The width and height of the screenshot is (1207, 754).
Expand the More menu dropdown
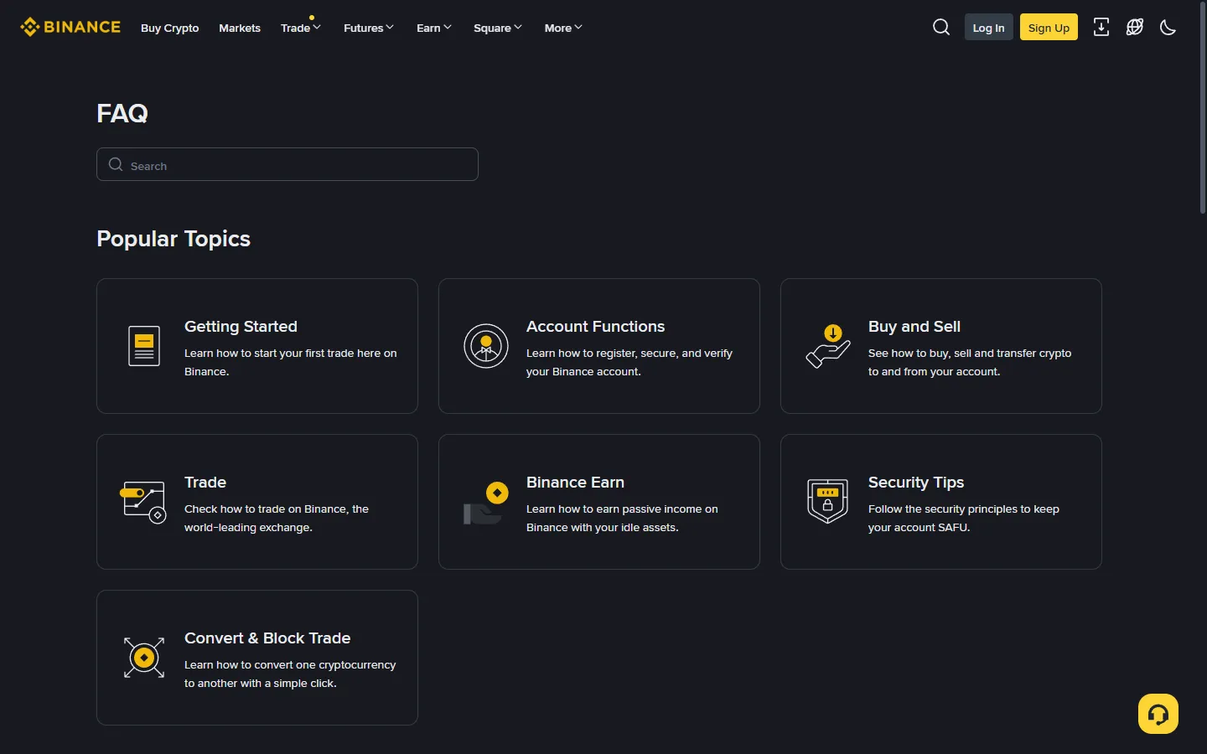(x=563, y=28)
